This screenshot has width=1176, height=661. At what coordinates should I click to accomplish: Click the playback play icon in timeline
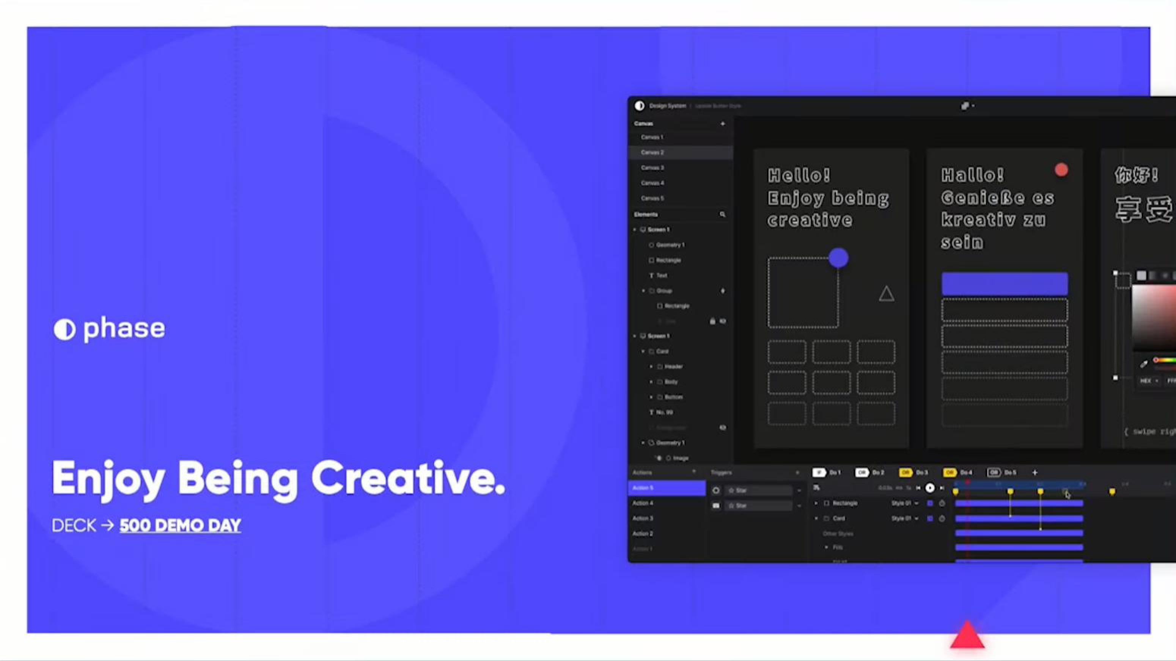[931, 487]
